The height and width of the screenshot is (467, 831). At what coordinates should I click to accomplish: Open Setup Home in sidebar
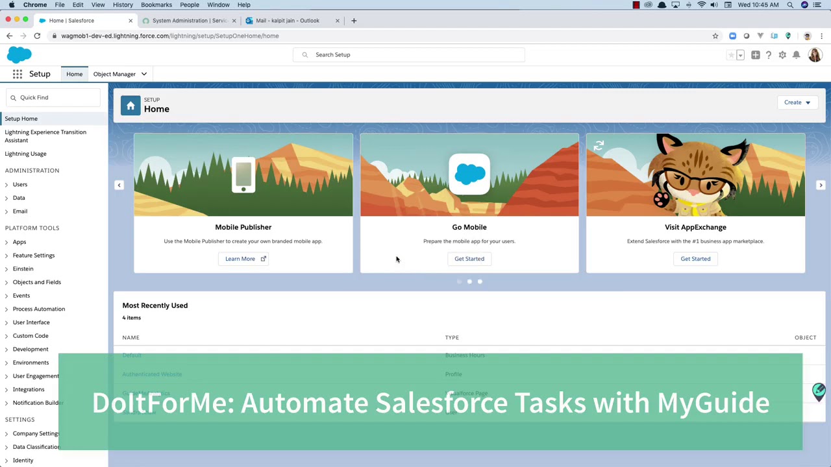(21, 119)
